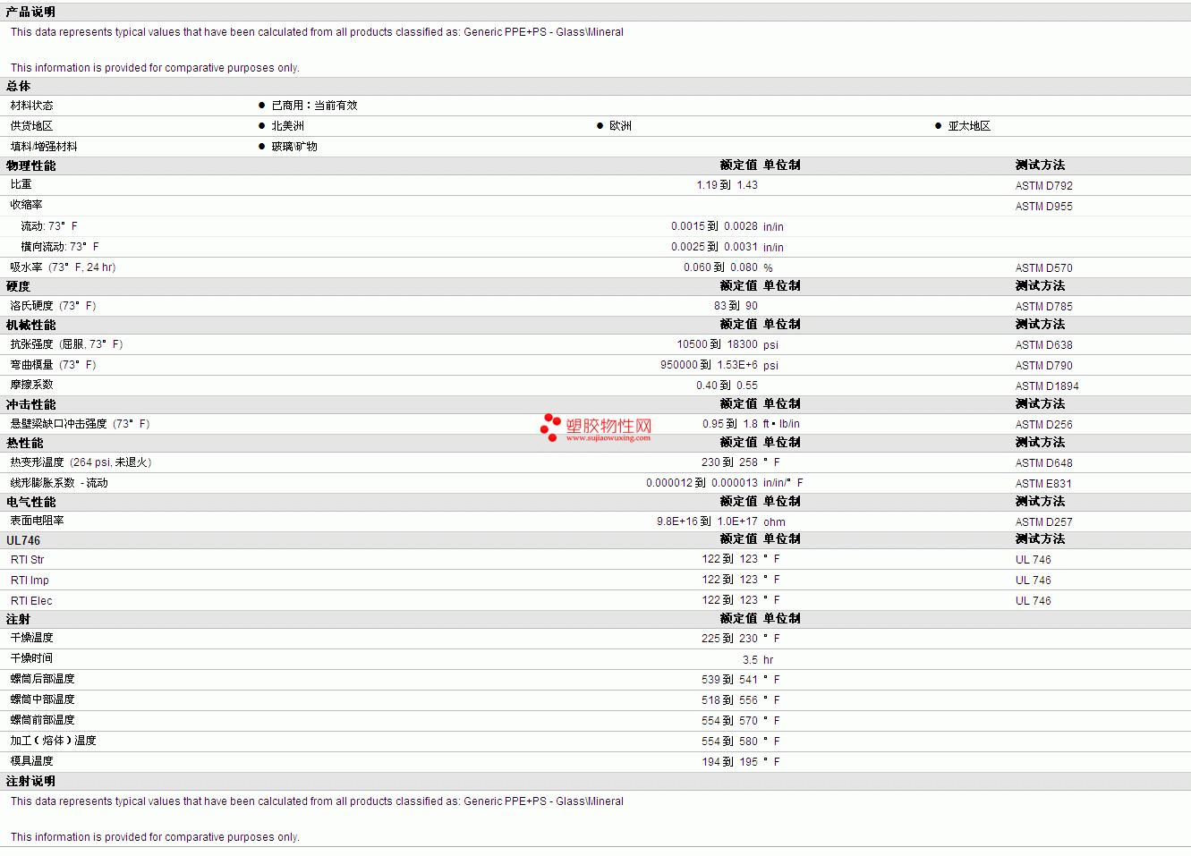
Task: Select the 吸水率 (73°F, 24 hr) label
Action: 63,267
